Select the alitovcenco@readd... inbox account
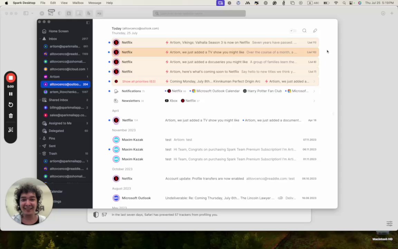Image resolution: width=398 pixels, height=249 pixels. point(66,54)
